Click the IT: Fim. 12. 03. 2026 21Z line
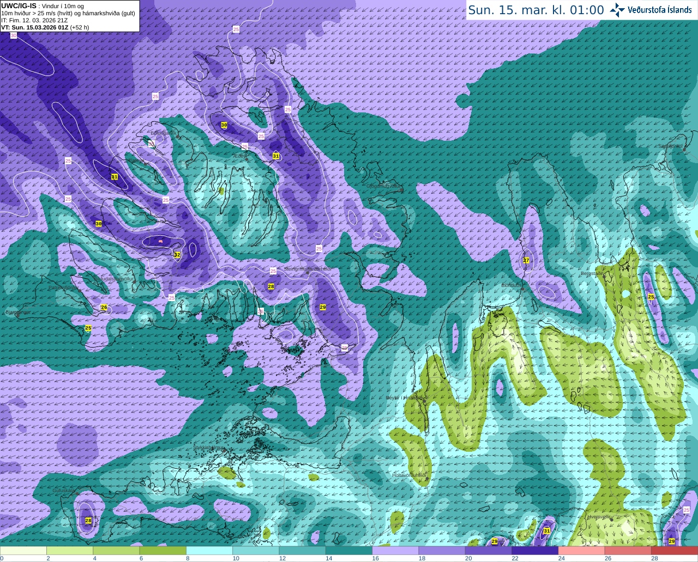The image size is (698, 562). tap(34, 20)
